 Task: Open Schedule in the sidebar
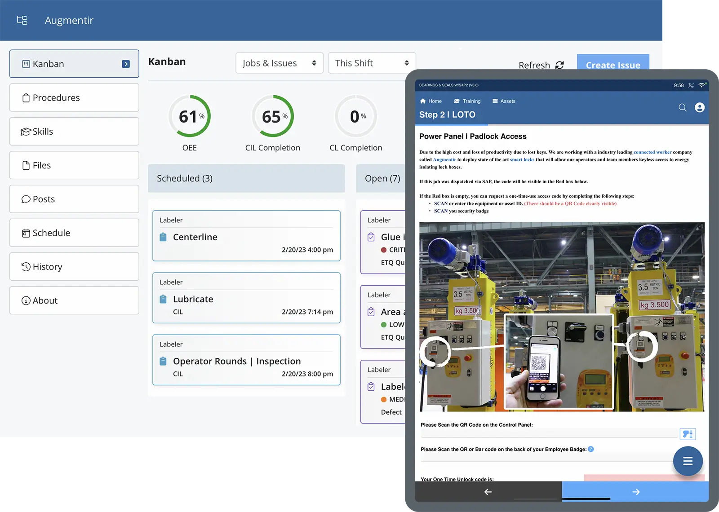74,233
